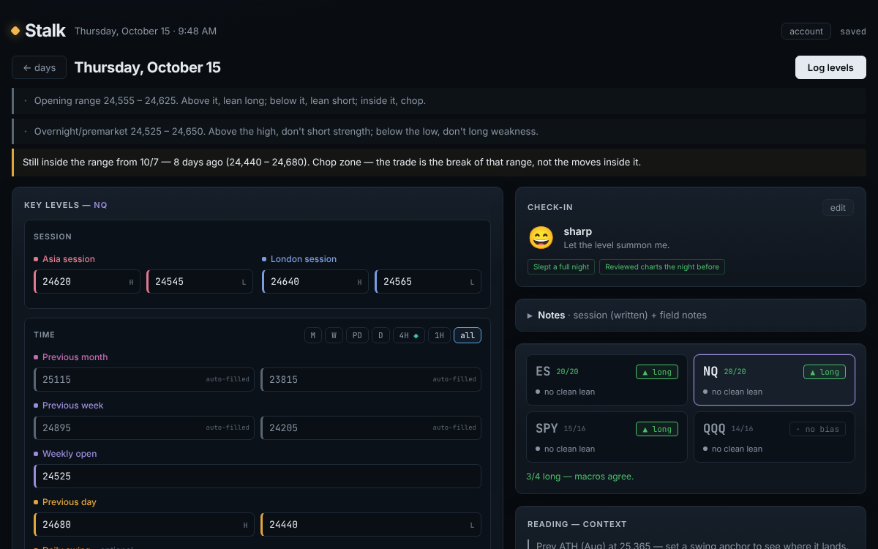Viewport: 878px width, 549px height.
Task: Focus the London session low field 24565
Action: [428, 282]
